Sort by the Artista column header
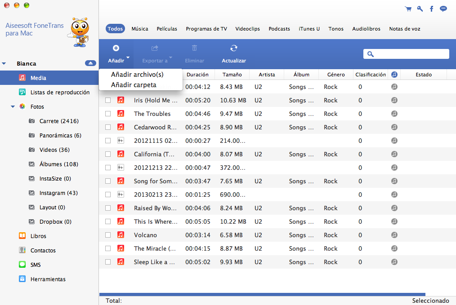The width and height of the screenshot is (456, 305). click(267, 75)
